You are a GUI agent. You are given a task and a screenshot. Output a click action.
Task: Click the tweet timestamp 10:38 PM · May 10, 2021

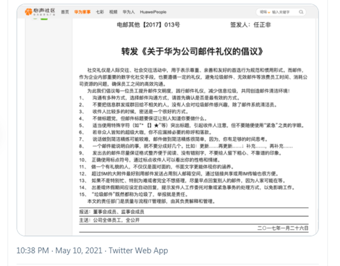coord(59,251)
